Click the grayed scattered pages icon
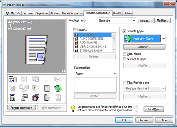This screenshot has height=128, width=177. (x=24, y=88)
